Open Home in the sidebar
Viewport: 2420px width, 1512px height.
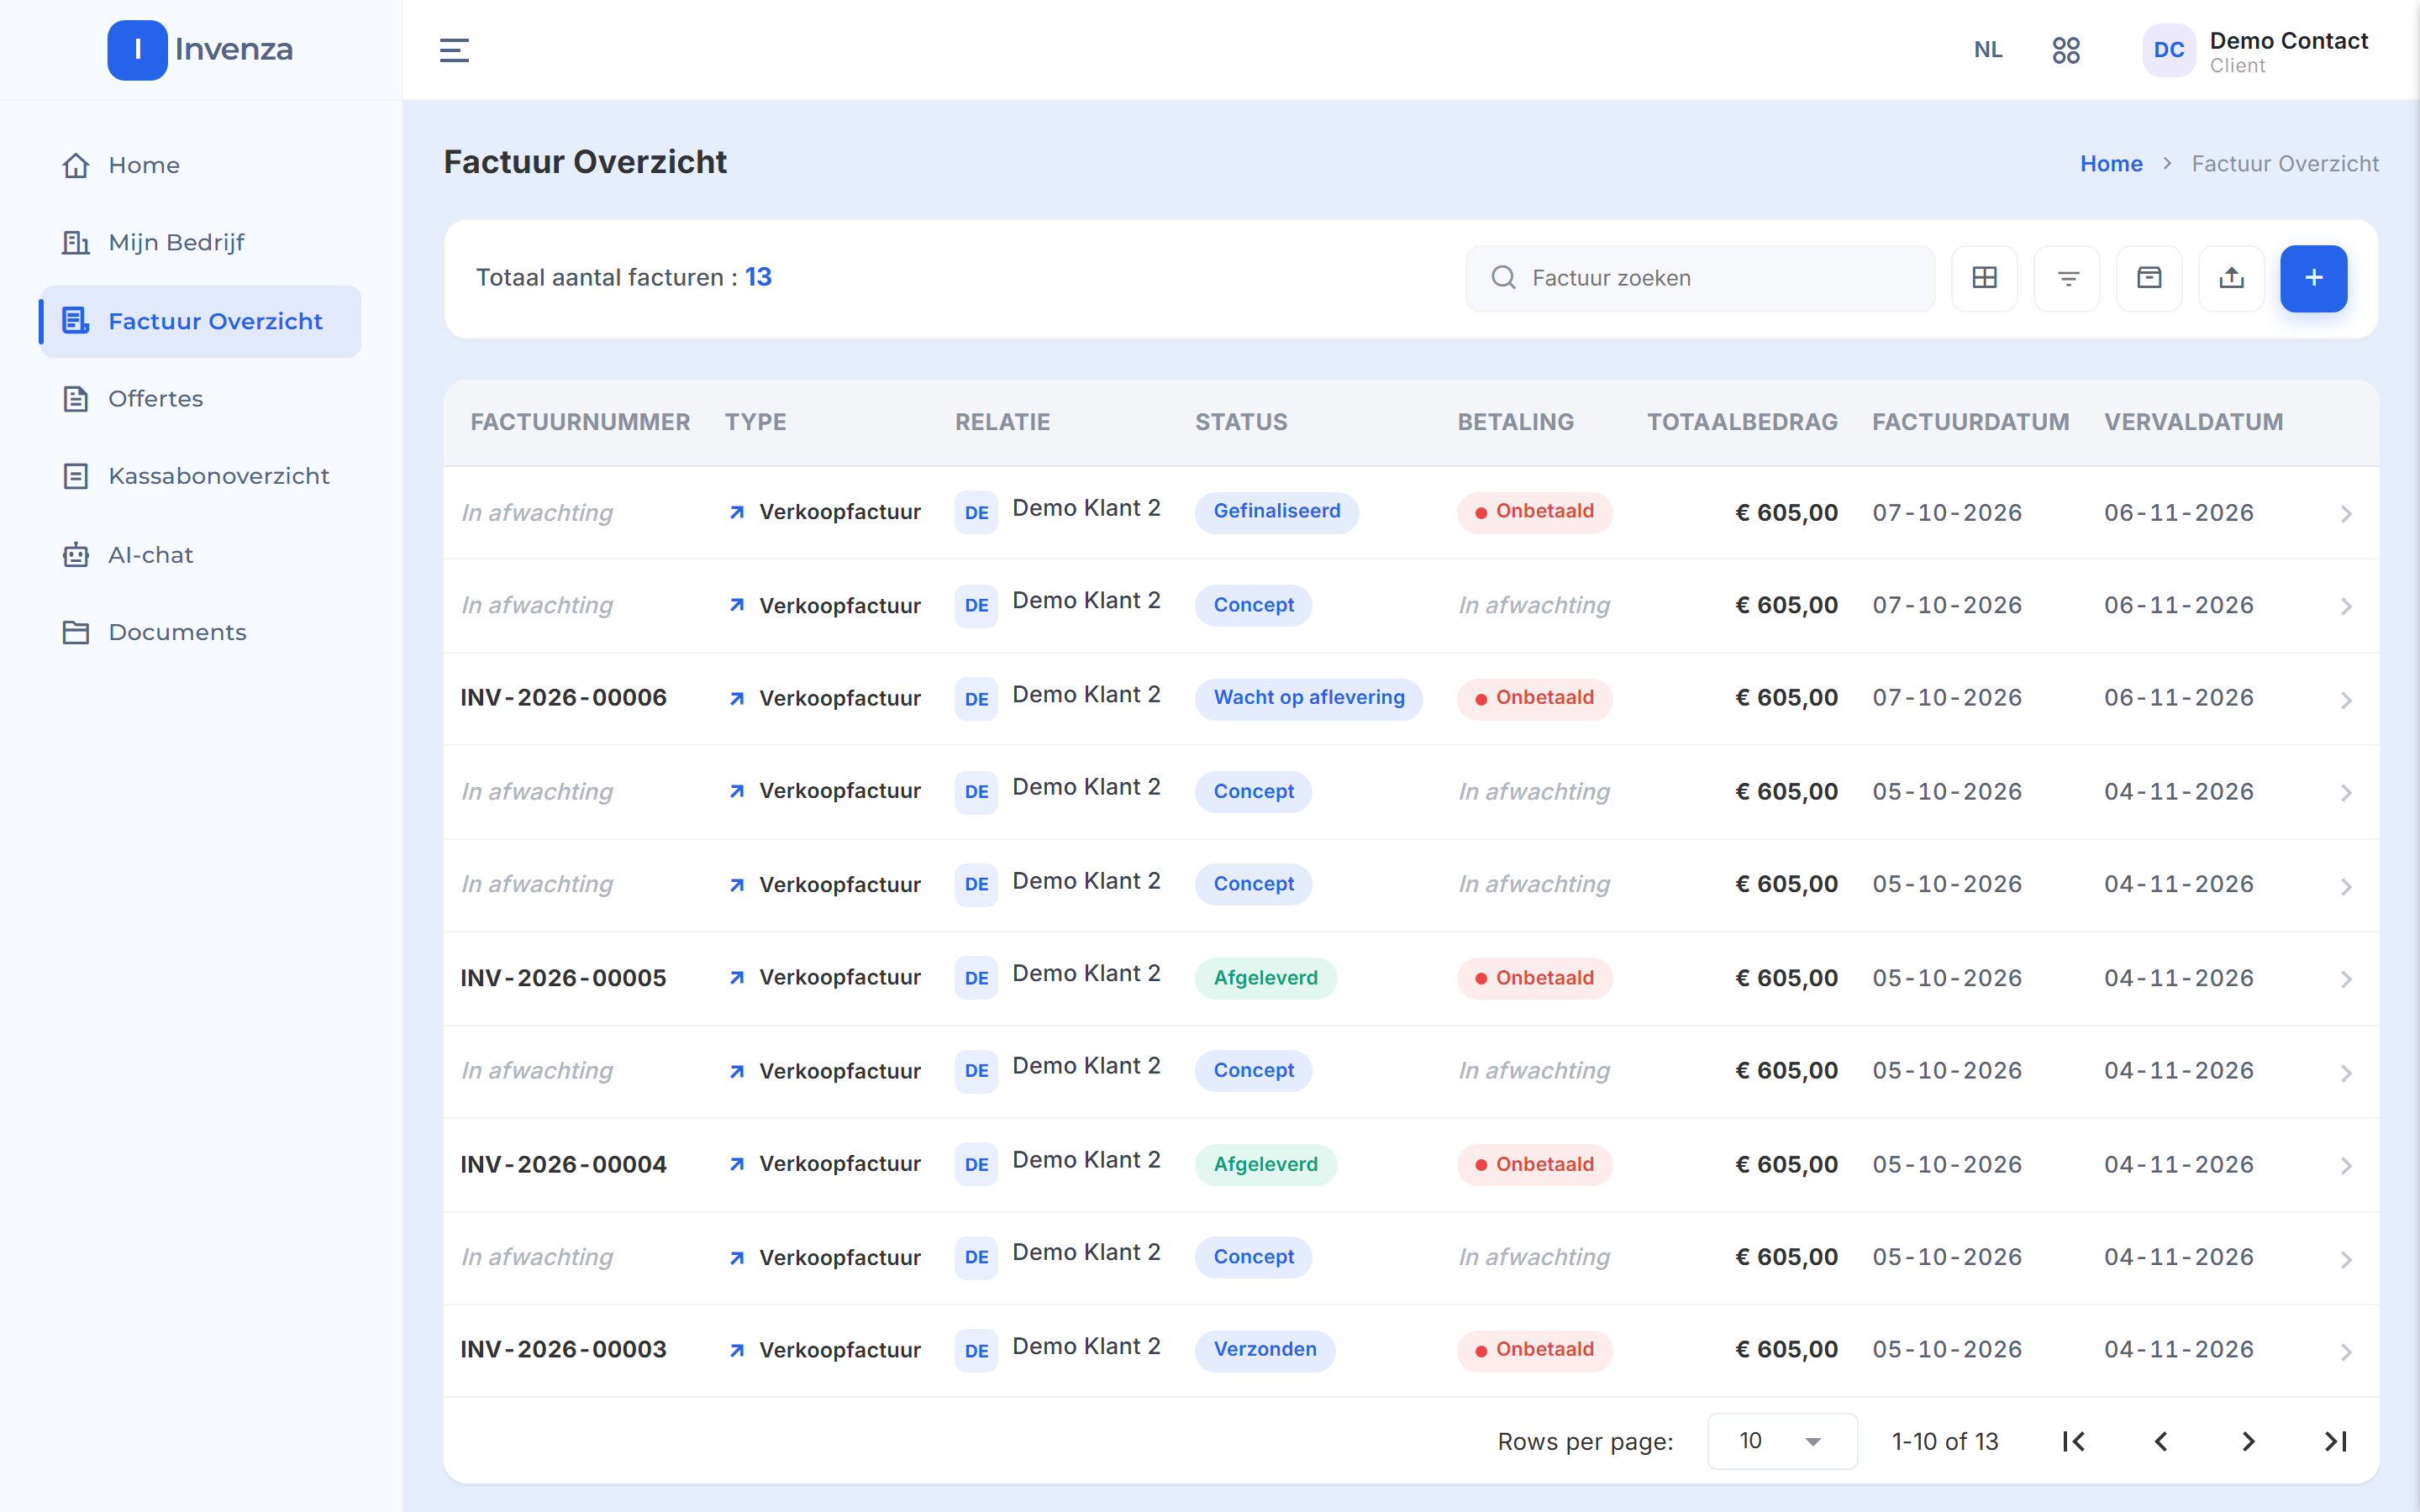click(200, 165)
